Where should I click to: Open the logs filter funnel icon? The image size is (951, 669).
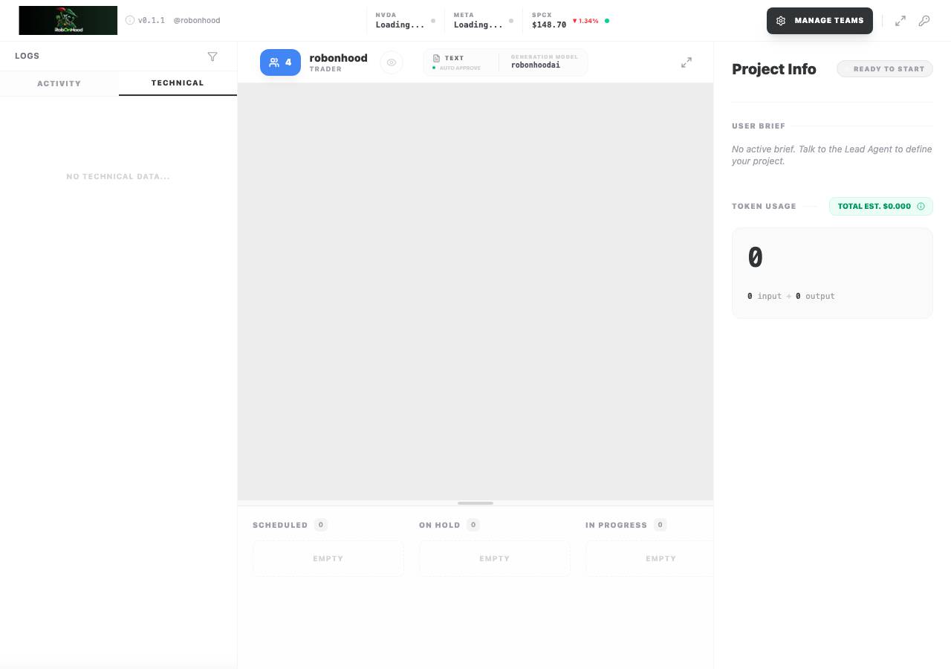212,56
